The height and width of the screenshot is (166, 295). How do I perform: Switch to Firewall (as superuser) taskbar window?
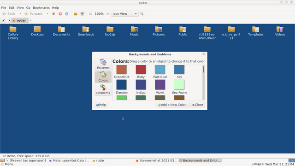tap(26, 160)
